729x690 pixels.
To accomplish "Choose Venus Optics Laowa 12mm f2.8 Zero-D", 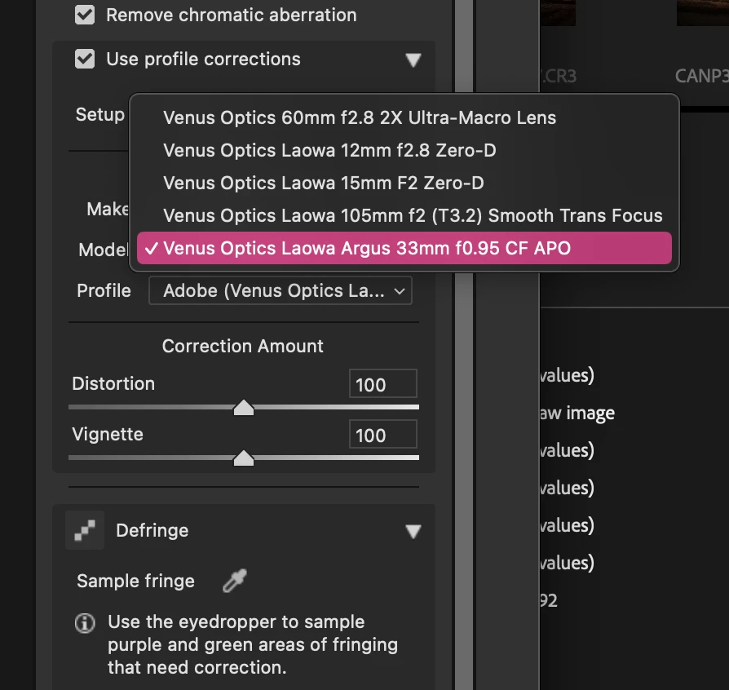I will point(404,150).
